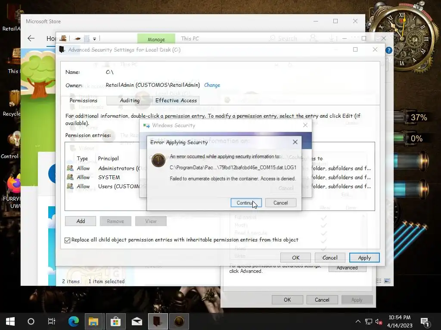The height and width of the screenshot is (330, 441).
Task: Show hidden system tray icons
Action: 358,321
